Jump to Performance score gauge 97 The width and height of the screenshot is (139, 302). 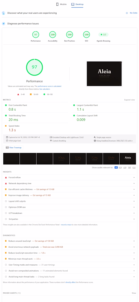pyautogui.click(x=36, y=35)
